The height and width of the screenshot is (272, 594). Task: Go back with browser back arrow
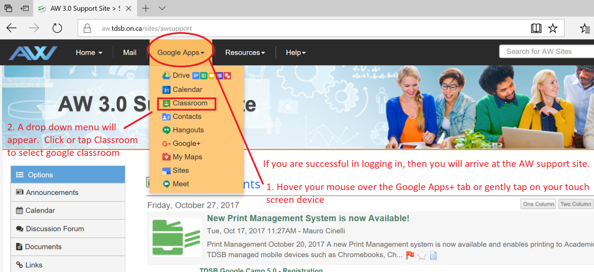pos(12,28)
